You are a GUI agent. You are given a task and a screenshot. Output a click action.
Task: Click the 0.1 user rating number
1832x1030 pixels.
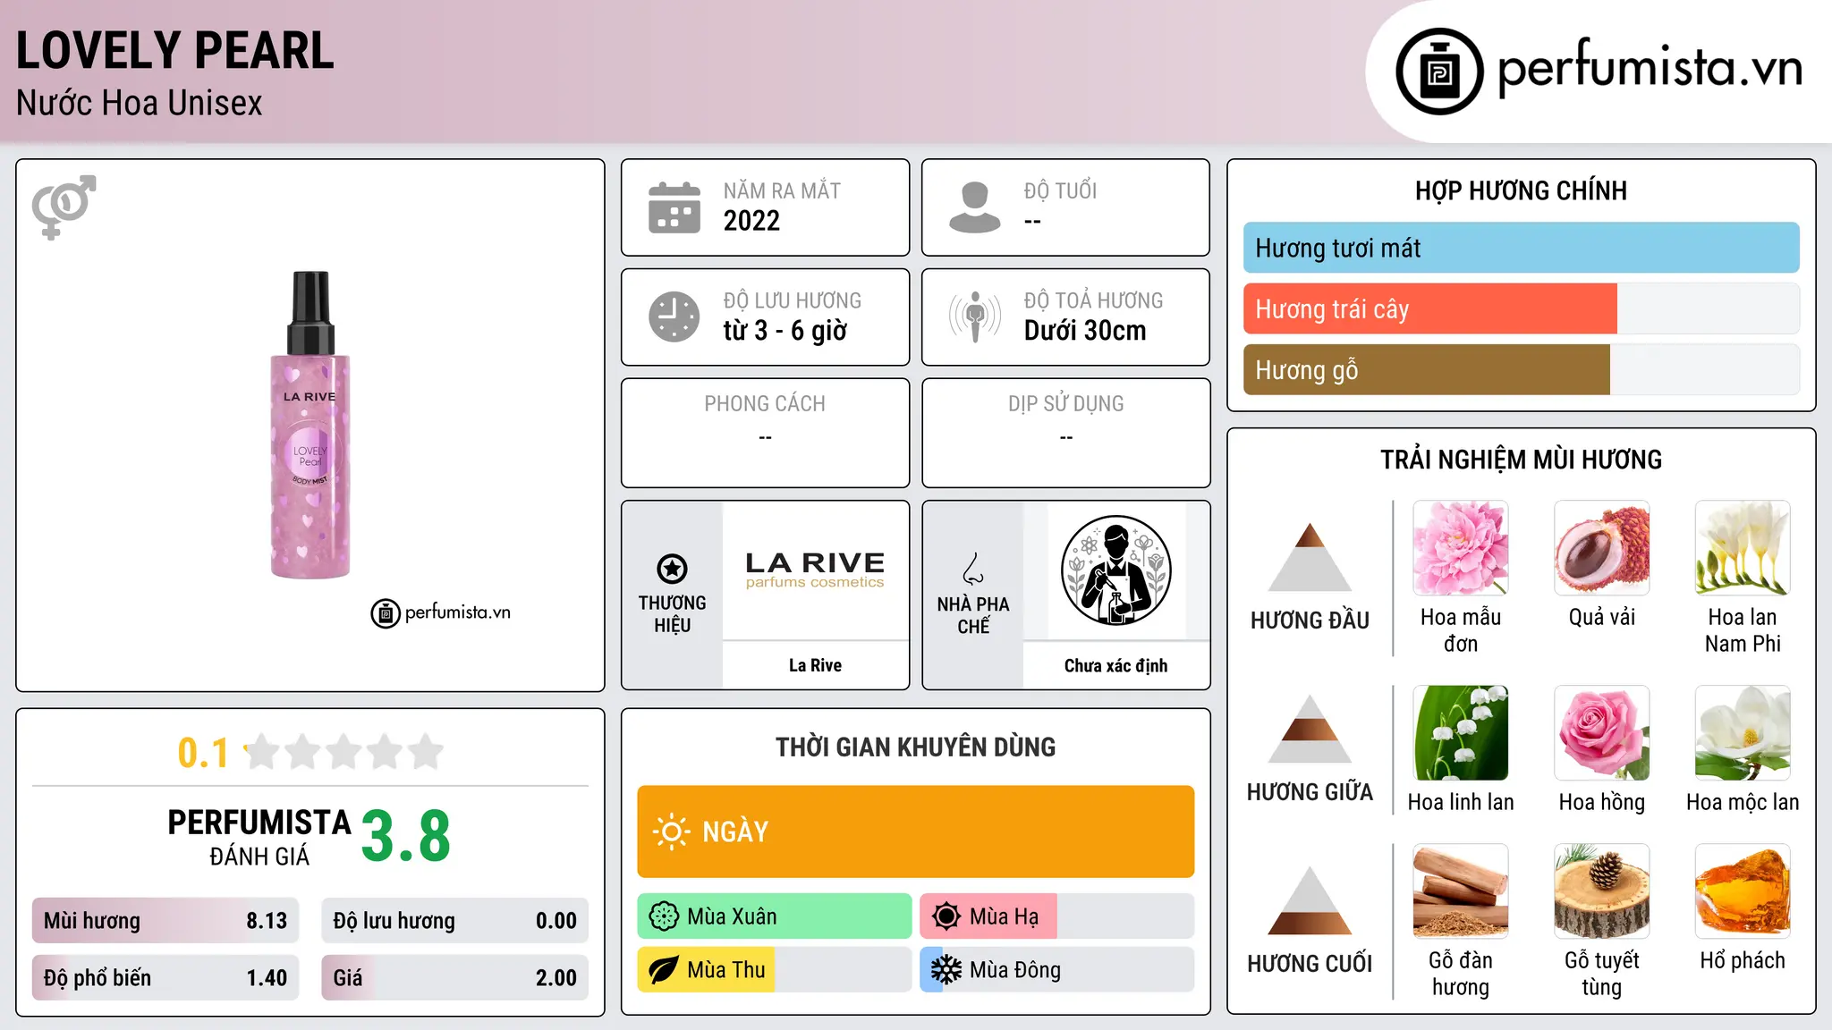coord(203,753)
